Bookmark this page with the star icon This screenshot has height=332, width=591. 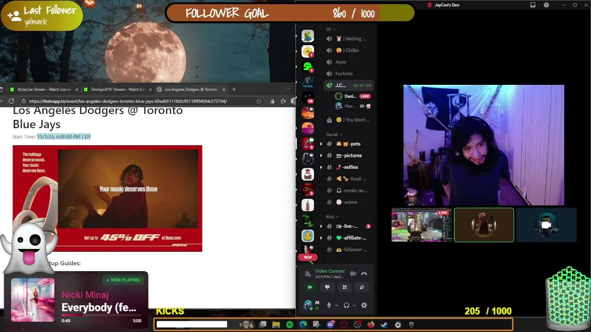click(x=259, y=101)
